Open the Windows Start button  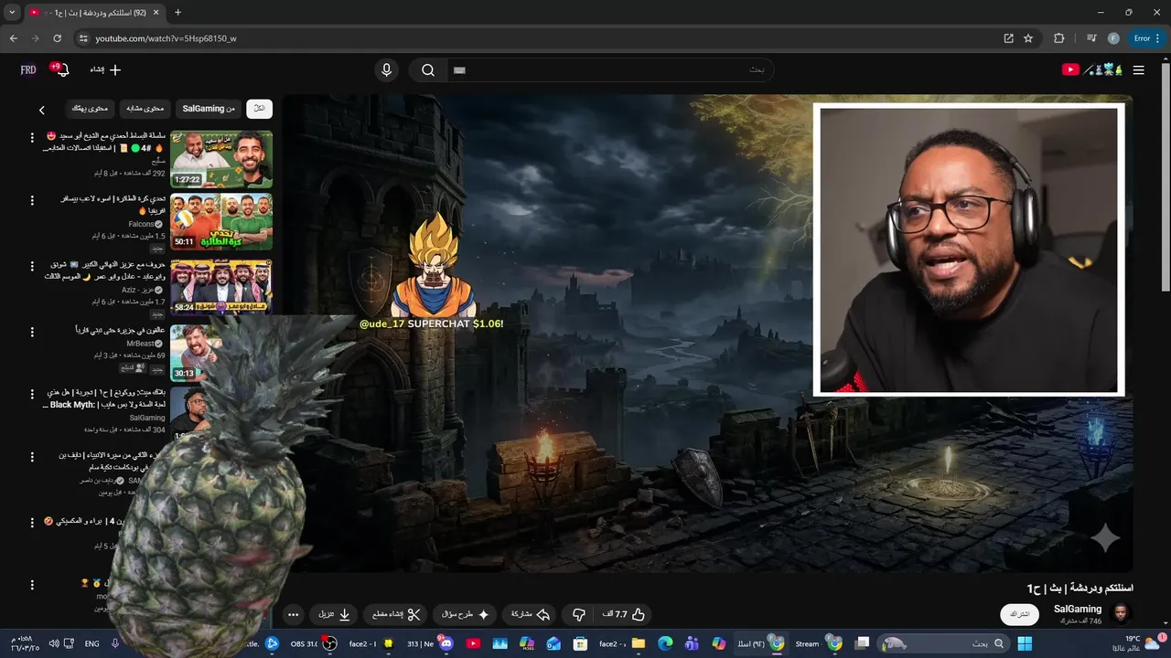point(1025,643)
